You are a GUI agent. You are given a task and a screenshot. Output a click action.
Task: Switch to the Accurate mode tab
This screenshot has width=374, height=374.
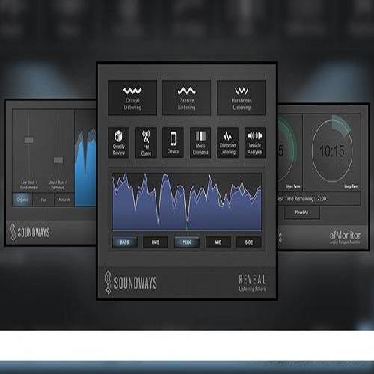click(64, 200)
